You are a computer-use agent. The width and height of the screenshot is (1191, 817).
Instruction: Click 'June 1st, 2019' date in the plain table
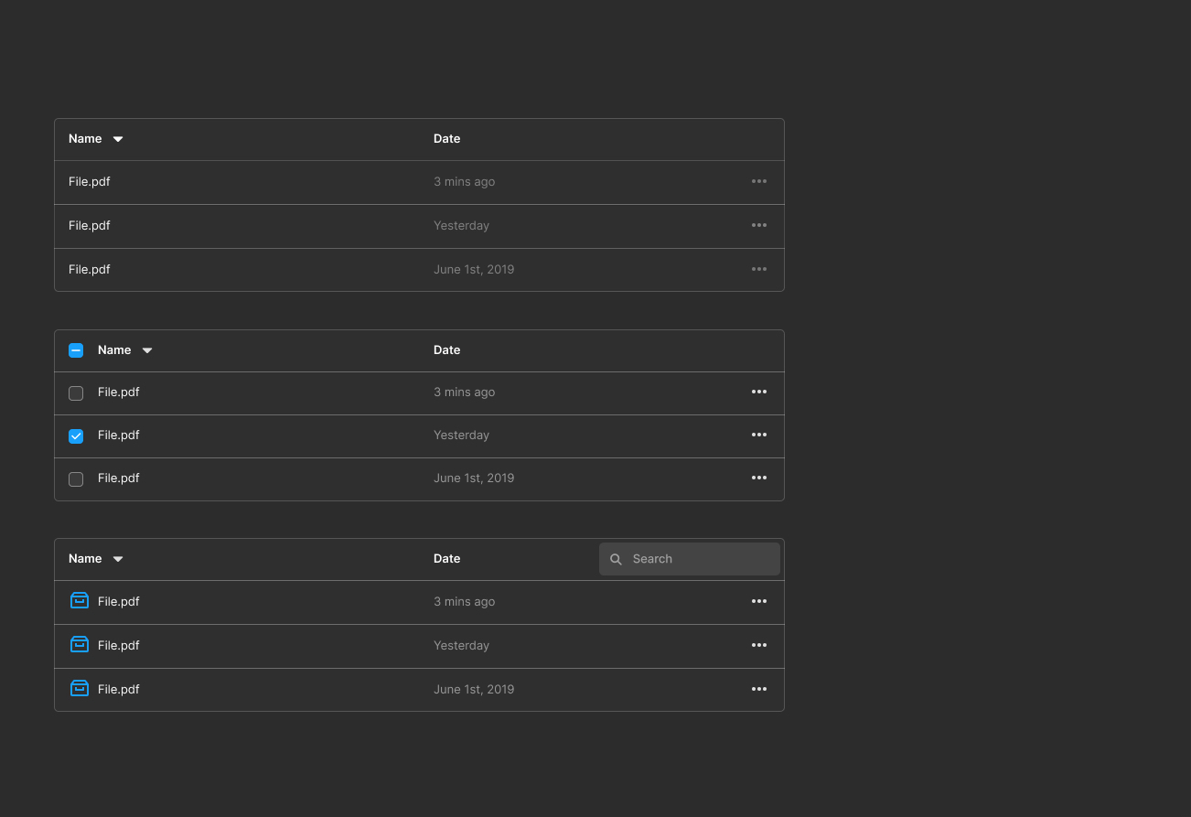pyautogui.click(x=474, y=270)
